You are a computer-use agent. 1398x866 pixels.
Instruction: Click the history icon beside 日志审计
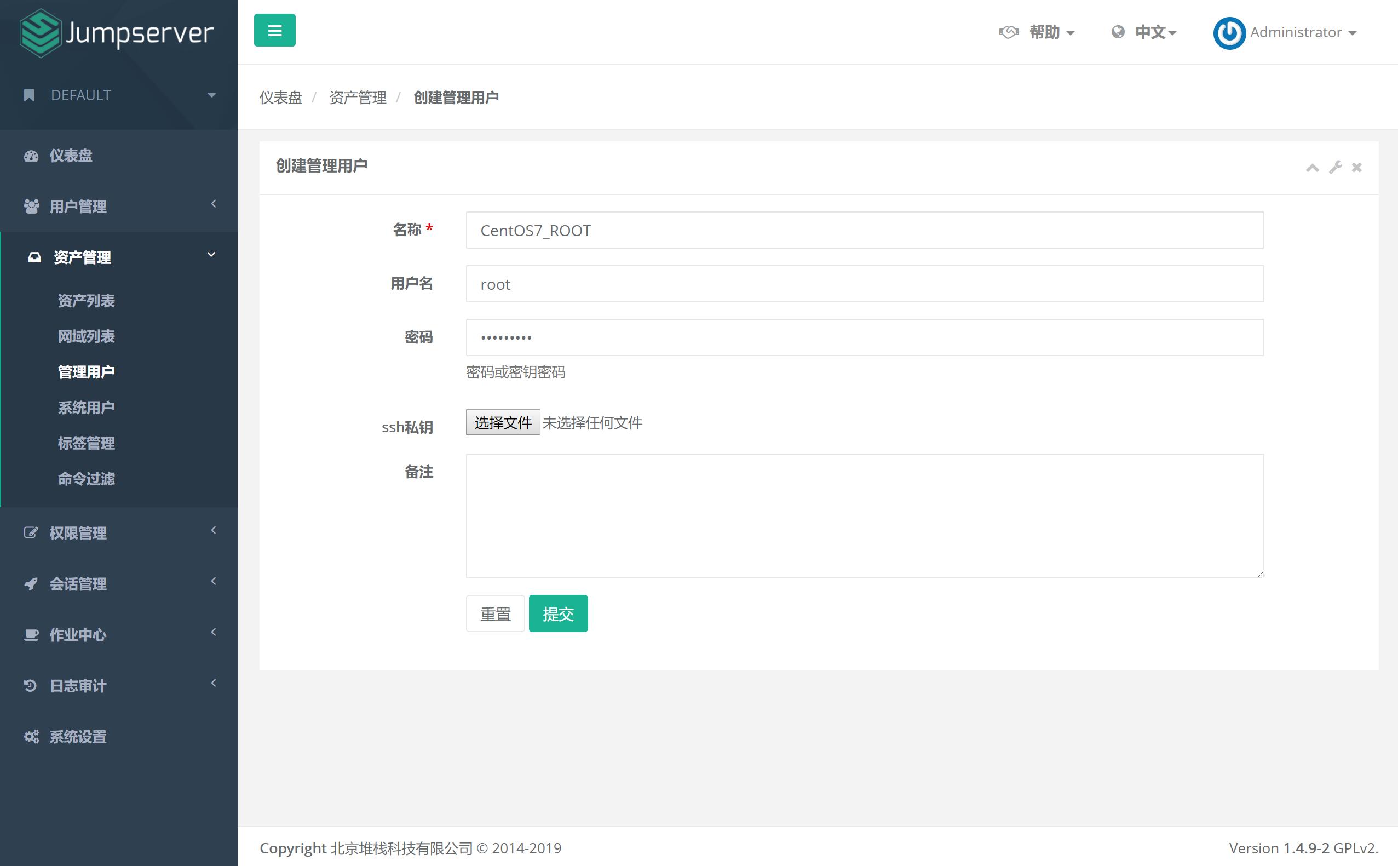30,686
